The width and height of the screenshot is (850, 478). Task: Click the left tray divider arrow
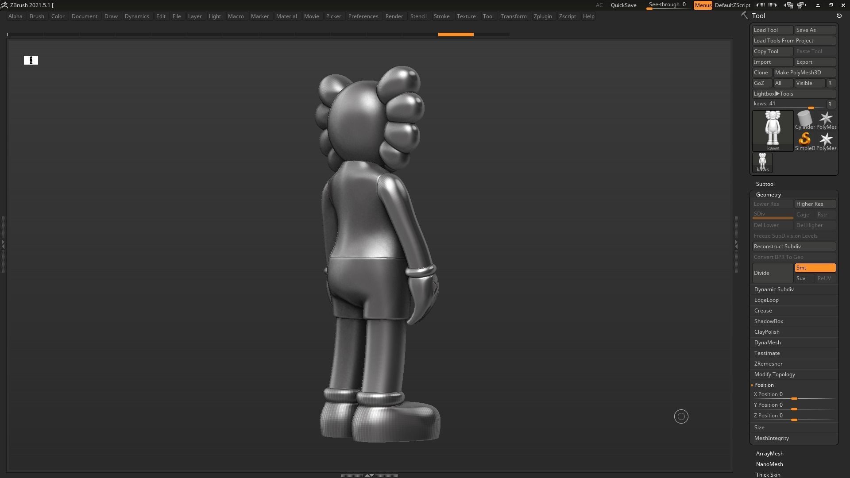3,243
